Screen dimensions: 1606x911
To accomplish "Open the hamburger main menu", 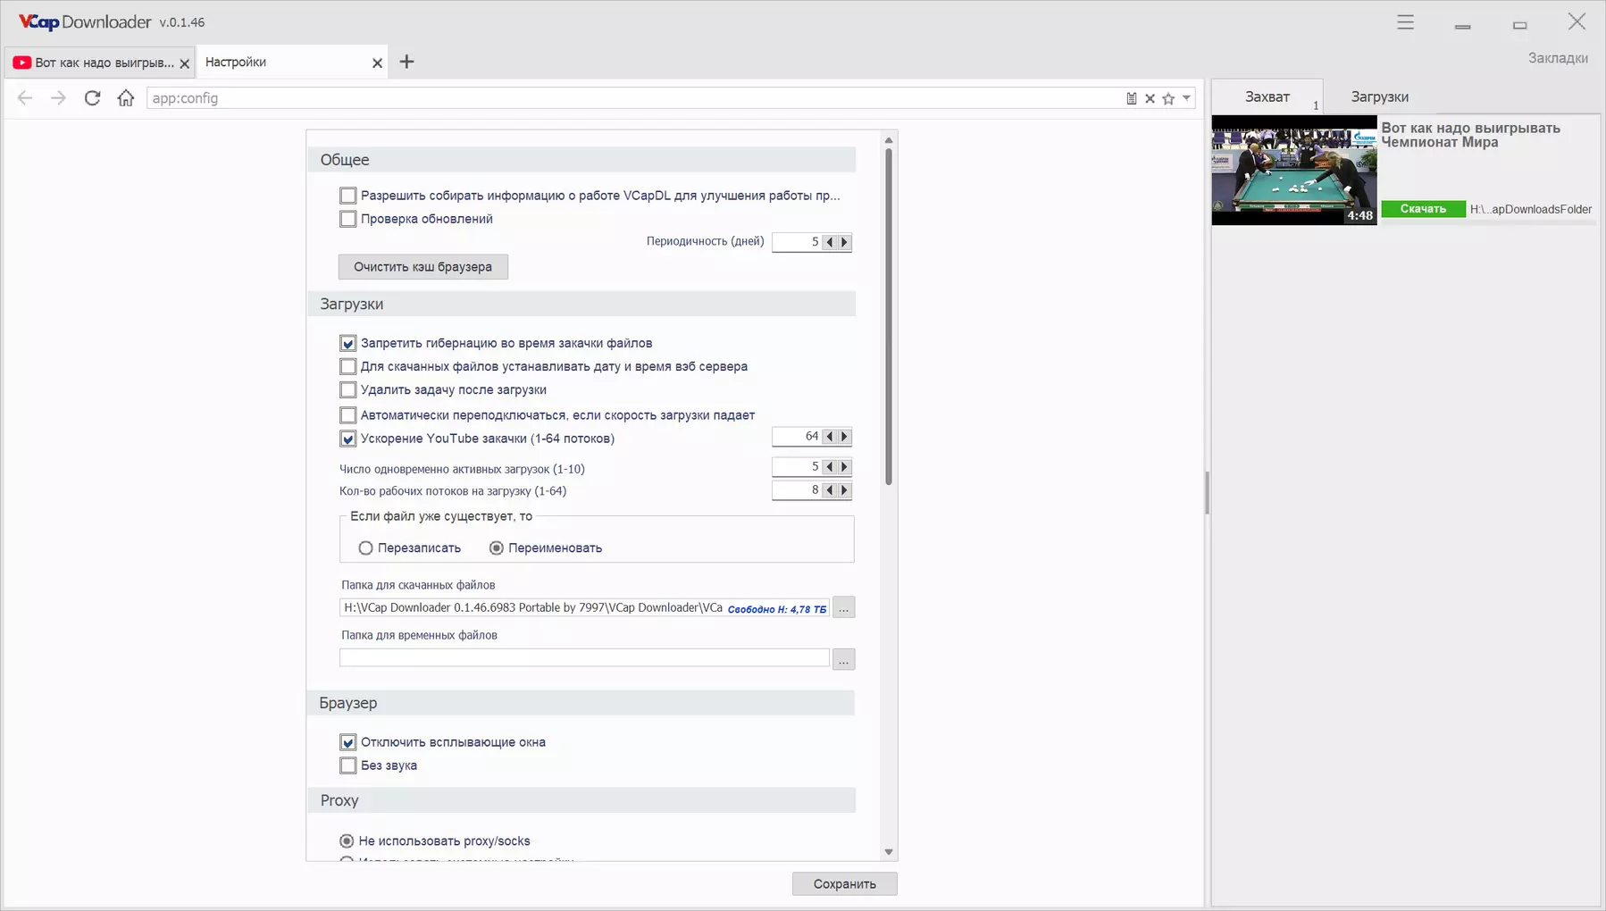I will tap(1405, 22).
